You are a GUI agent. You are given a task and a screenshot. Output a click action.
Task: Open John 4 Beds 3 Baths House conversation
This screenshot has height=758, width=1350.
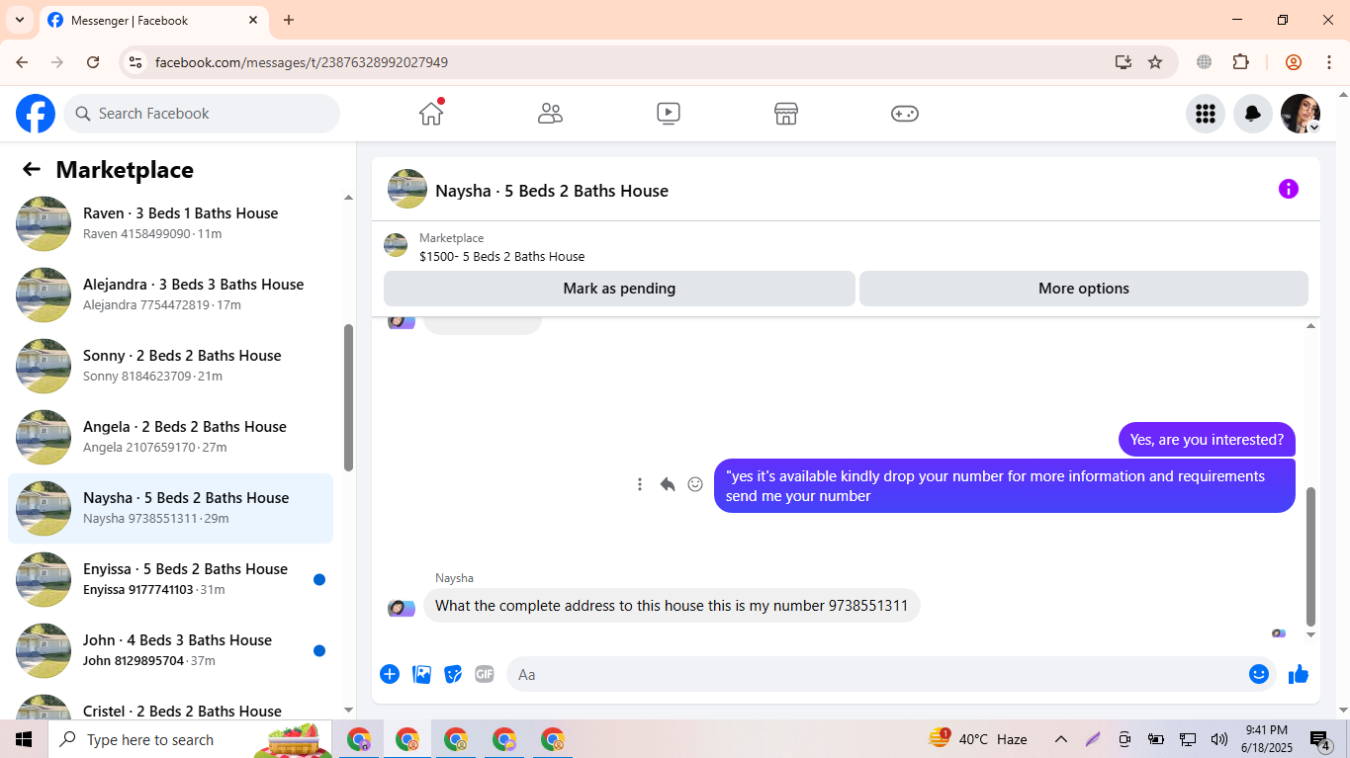tap(170, 650)
